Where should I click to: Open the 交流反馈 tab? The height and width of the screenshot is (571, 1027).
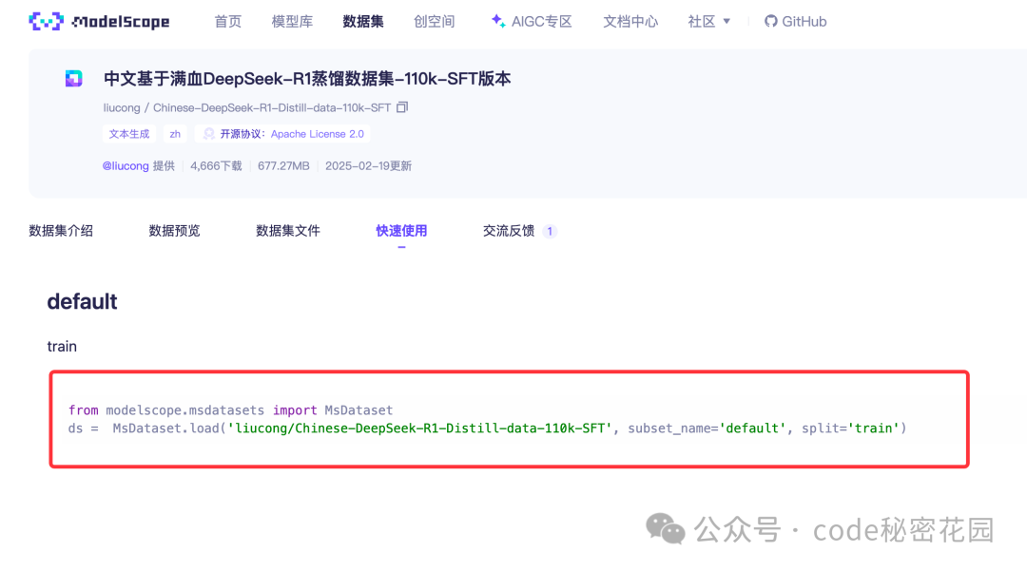(x=519, y=231)
